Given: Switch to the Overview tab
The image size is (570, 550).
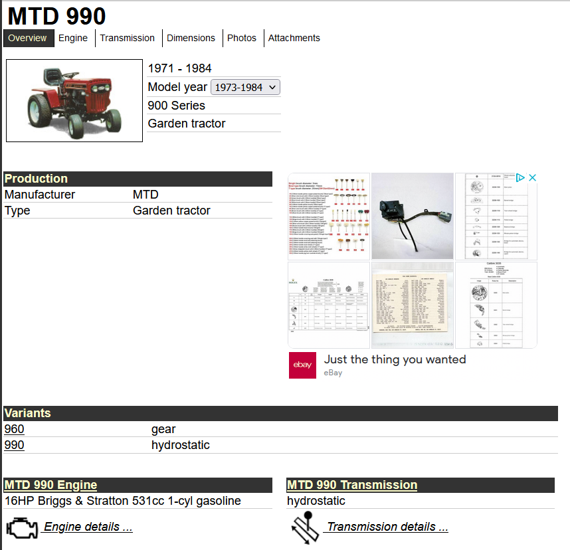Looking at the screenshot, I should (x=29, y=38).
